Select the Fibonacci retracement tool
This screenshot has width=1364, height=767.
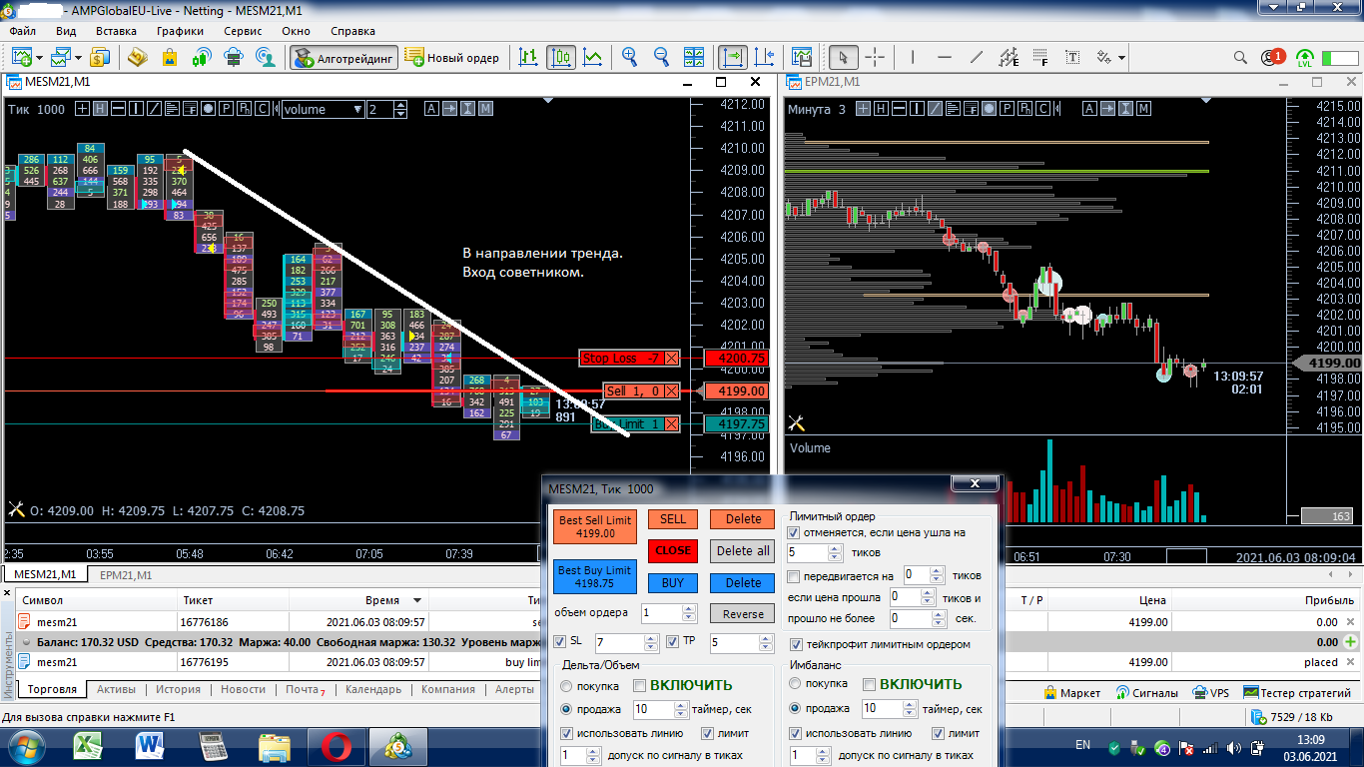[1040, 57]
